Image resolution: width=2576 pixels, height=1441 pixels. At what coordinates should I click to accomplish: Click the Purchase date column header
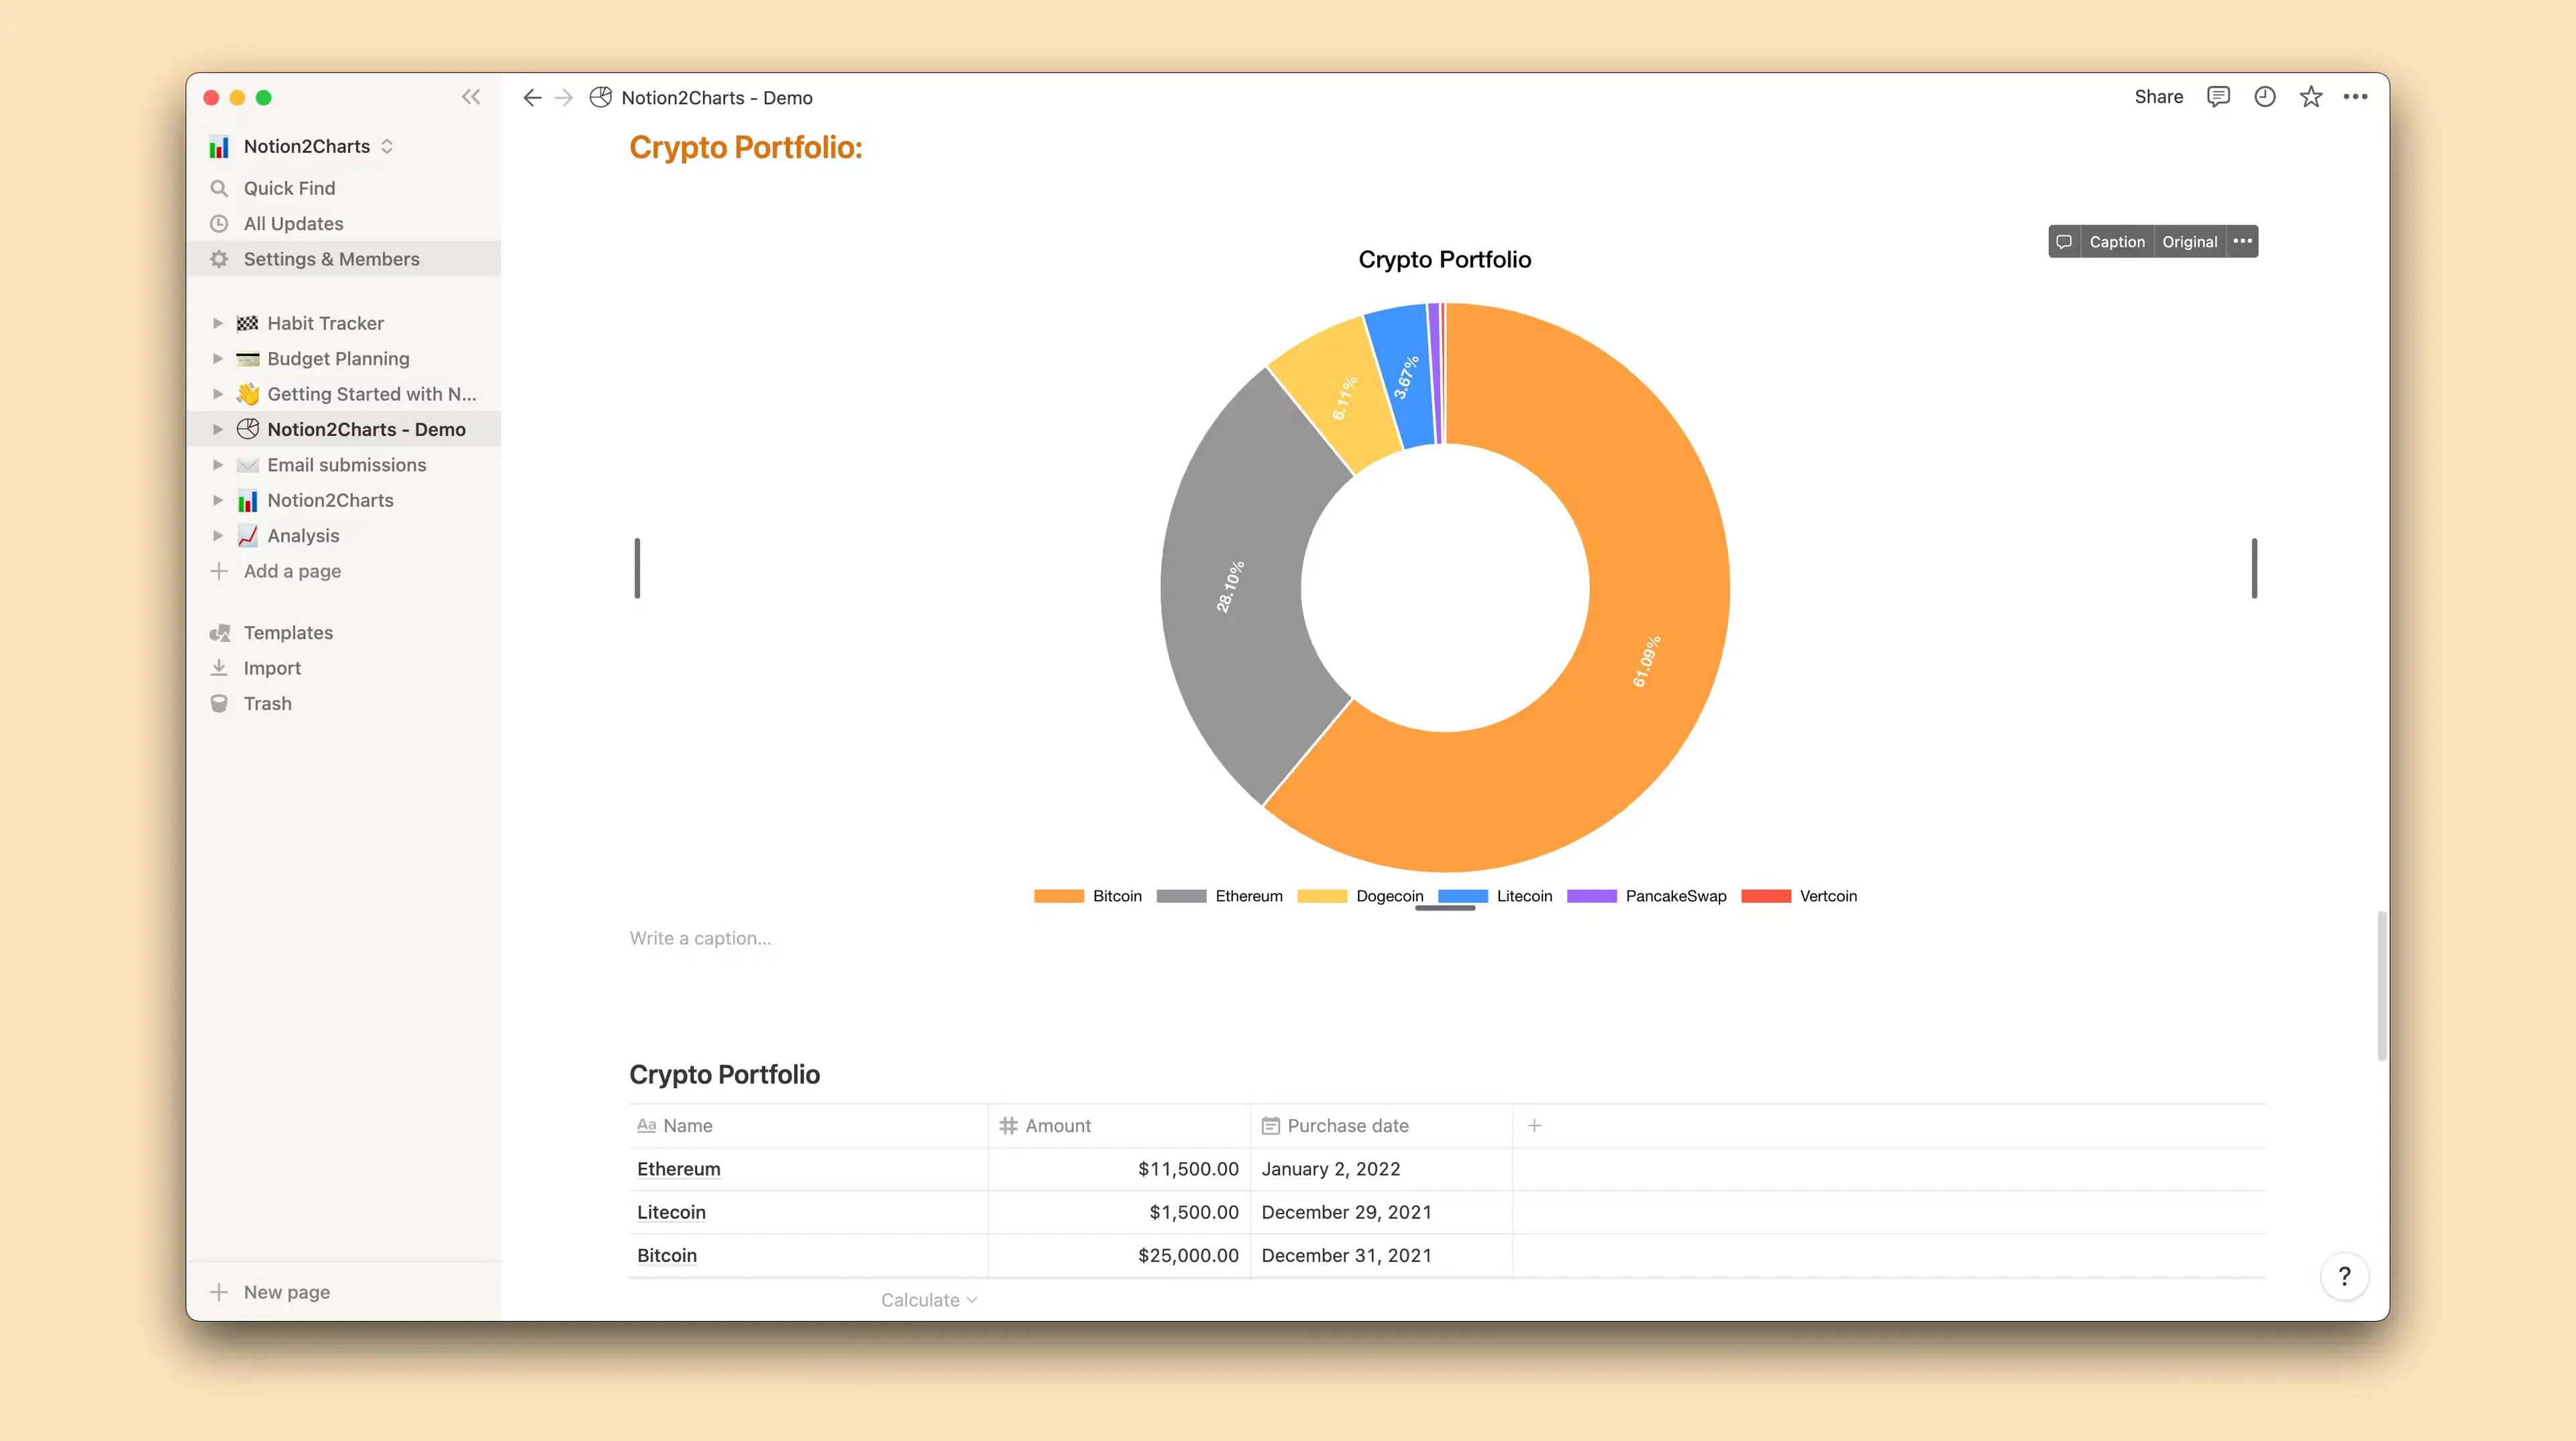(x=1381, y=1125)
